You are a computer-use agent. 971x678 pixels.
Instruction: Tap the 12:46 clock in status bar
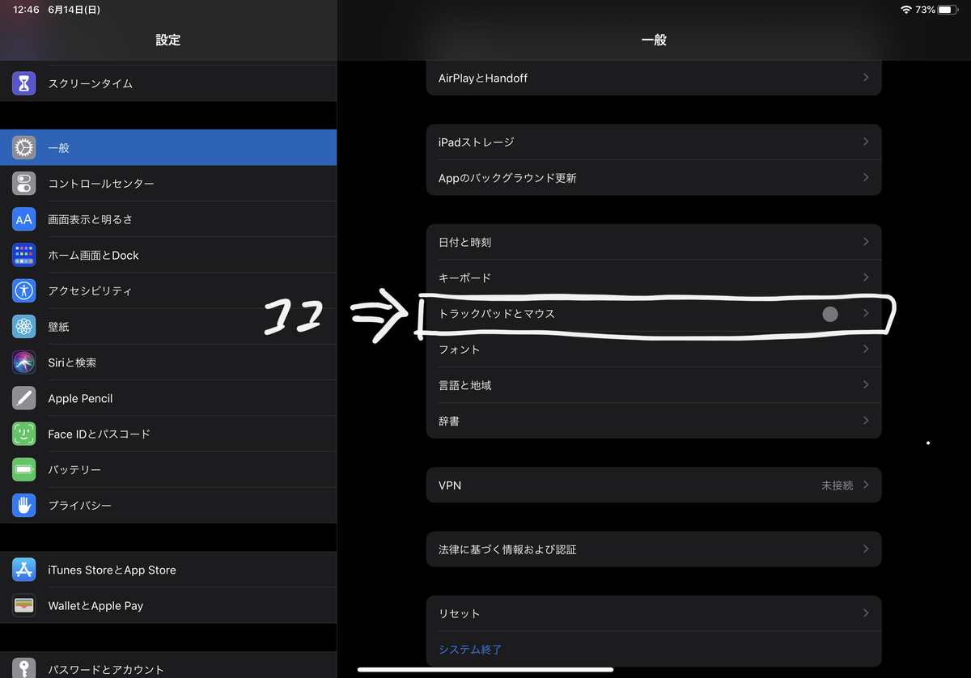pos(26,10)
